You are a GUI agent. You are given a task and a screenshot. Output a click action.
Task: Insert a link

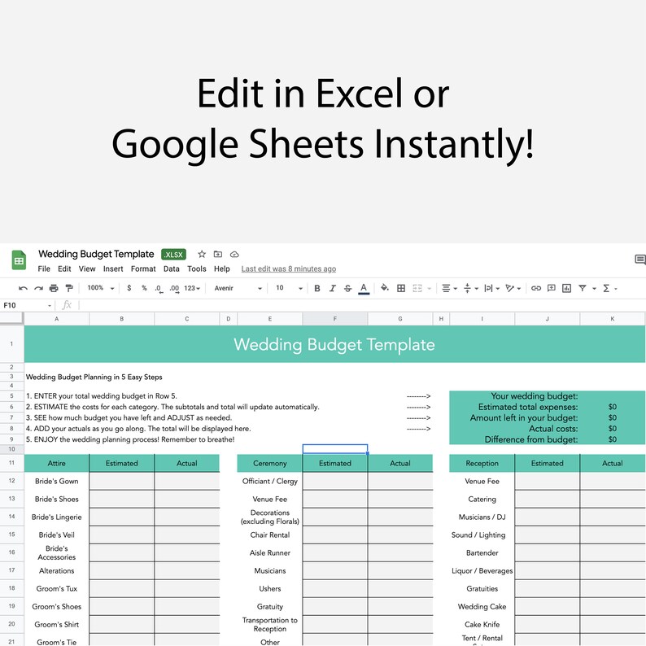coord(535,288)
